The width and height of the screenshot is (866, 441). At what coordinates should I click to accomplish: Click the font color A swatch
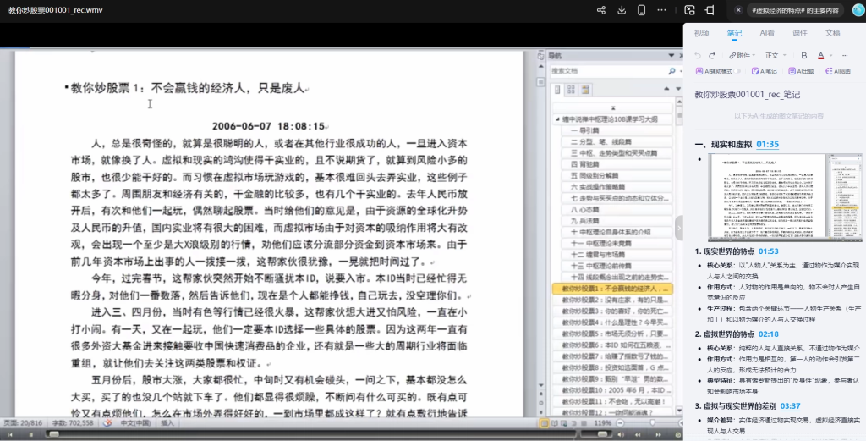click(820, 55)
